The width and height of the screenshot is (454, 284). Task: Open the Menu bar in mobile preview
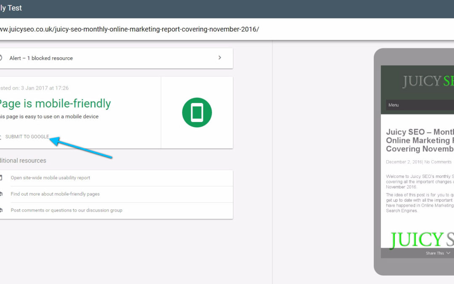coord(420,105)
